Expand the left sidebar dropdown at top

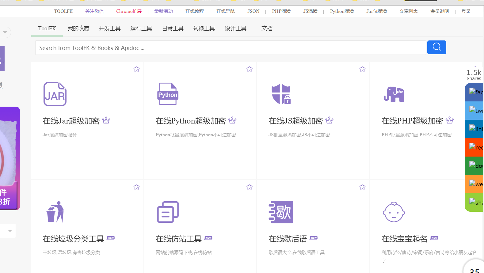(5, 32)
